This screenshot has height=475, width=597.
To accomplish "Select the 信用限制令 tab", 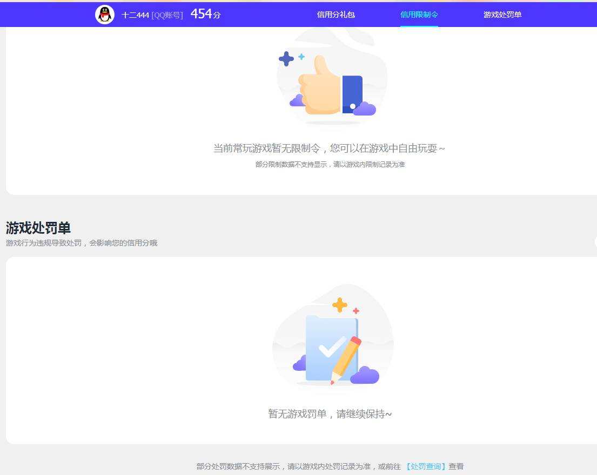I will [419, 15].
